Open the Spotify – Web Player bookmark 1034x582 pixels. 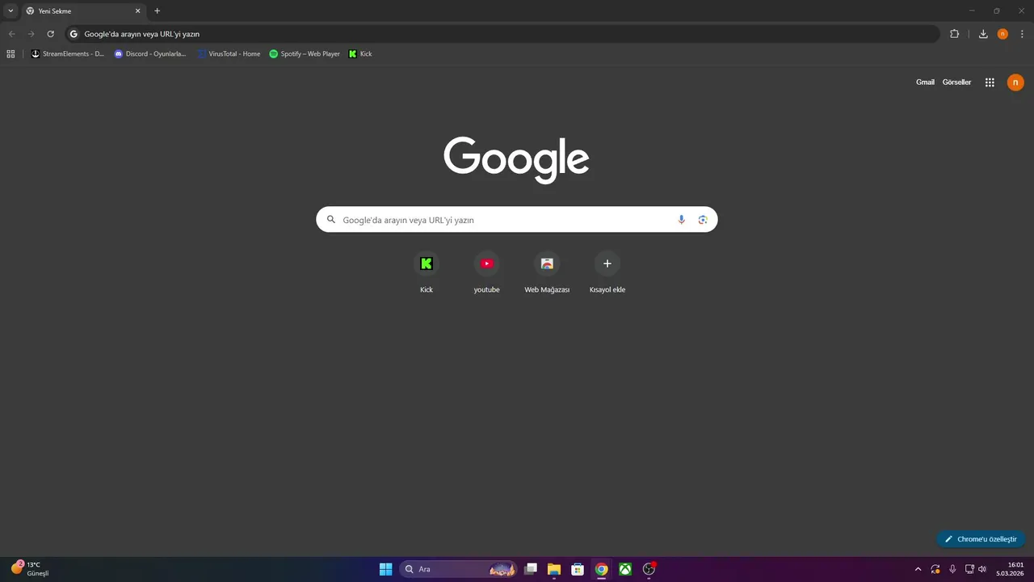click(305, 54)
